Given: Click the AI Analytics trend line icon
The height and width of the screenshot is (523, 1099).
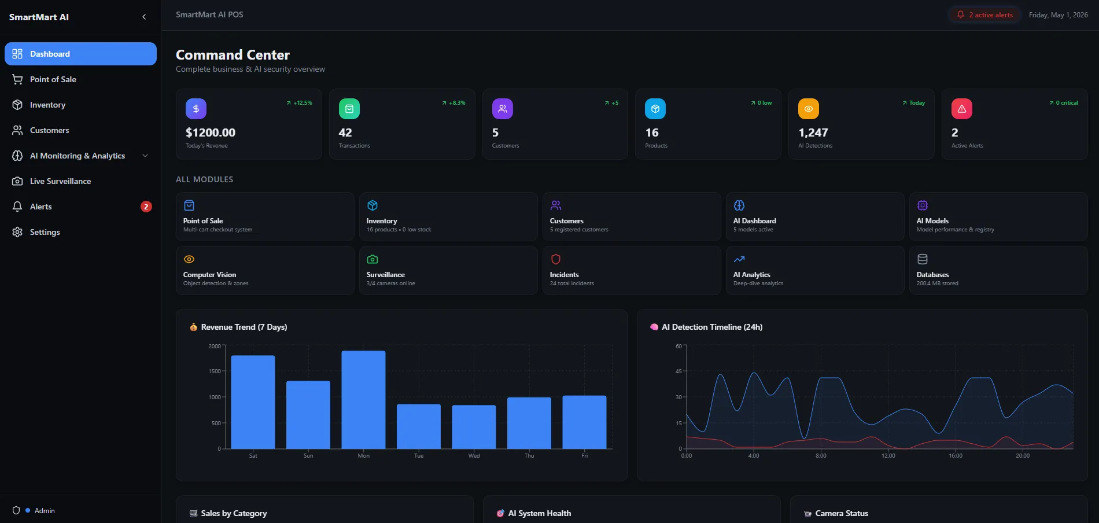Looking at the screenshot, I should tap(739, 259).
